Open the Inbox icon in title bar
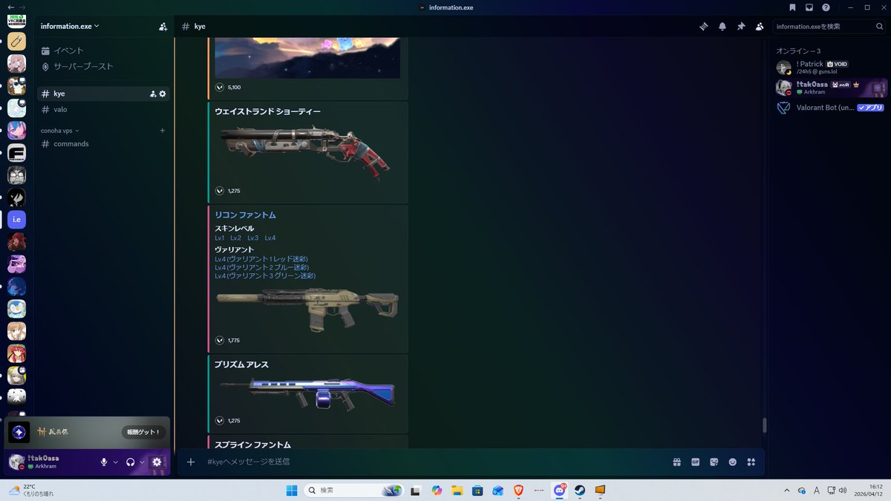 click(809, 7)
